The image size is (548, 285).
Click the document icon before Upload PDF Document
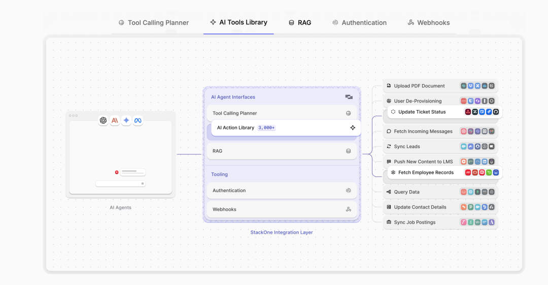pos(389,86)
